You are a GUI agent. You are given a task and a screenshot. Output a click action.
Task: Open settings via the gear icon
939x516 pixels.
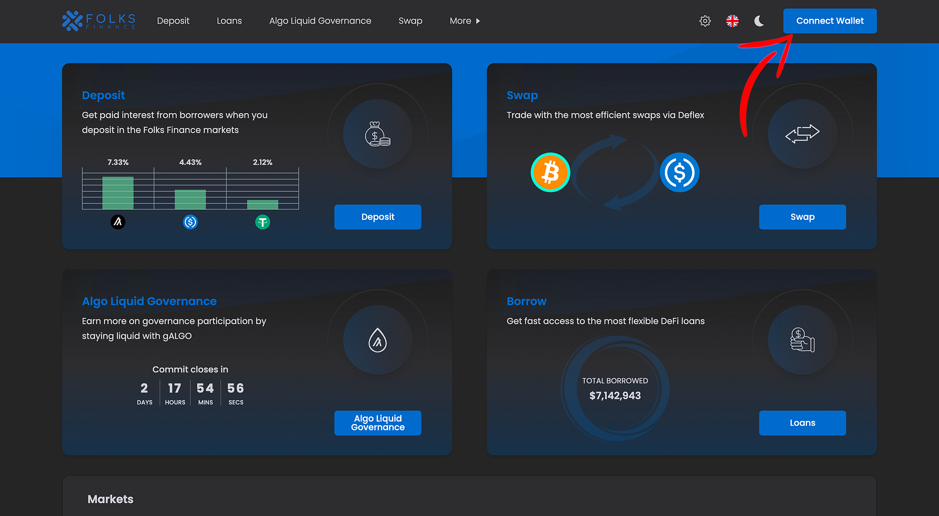click(x=705, y=21)
